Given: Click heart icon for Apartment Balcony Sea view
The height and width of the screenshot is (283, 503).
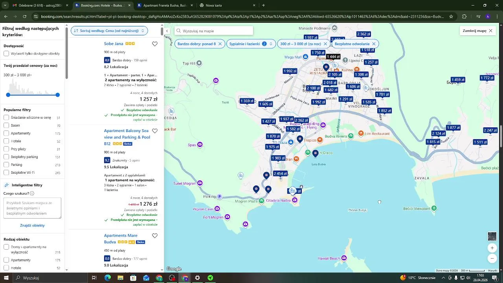Looking at the screenshot, I should [x=155, y=131].
